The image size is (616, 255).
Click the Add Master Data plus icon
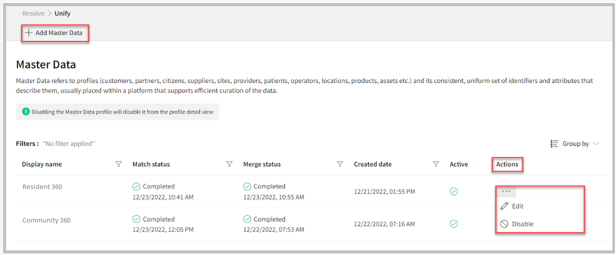(29, 33)
